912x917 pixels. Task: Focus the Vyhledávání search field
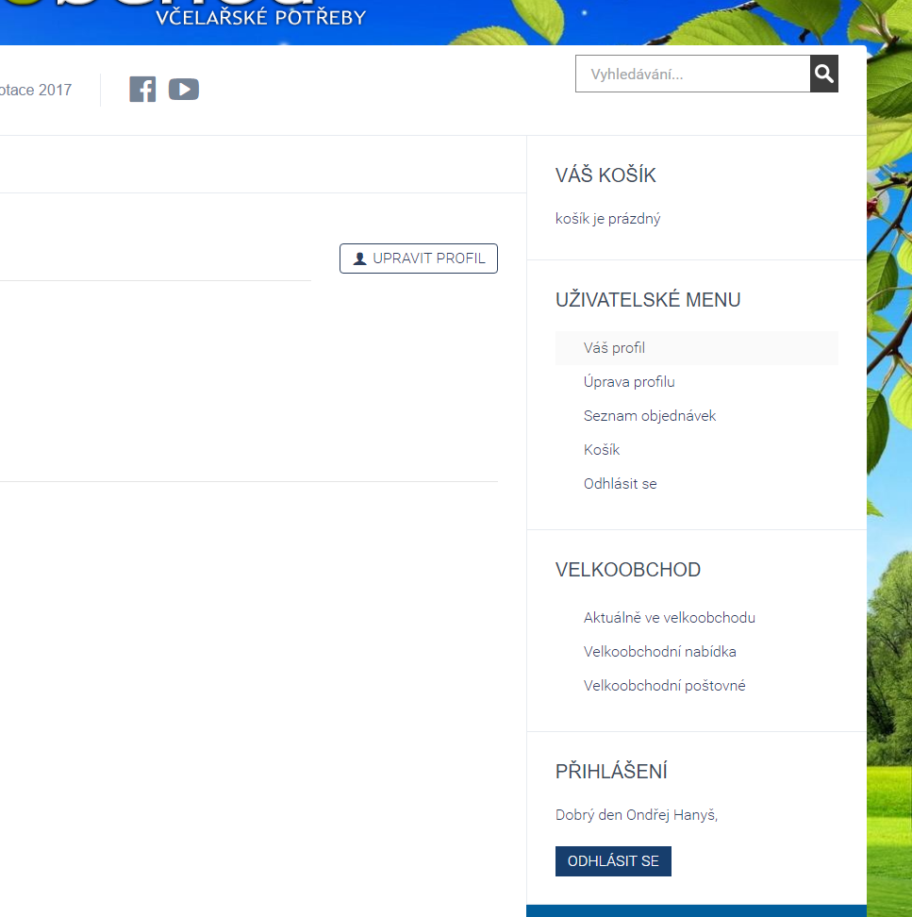693,74
